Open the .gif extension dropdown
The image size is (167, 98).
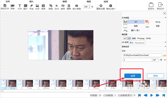pos(156,60)
